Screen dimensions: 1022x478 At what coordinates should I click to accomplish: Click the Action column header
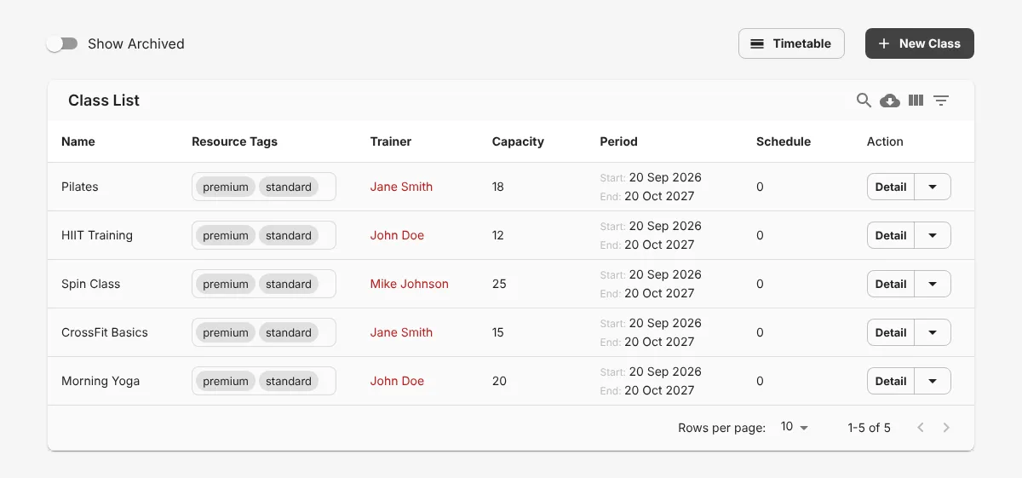pyautogui.click(x=885, y=141)
